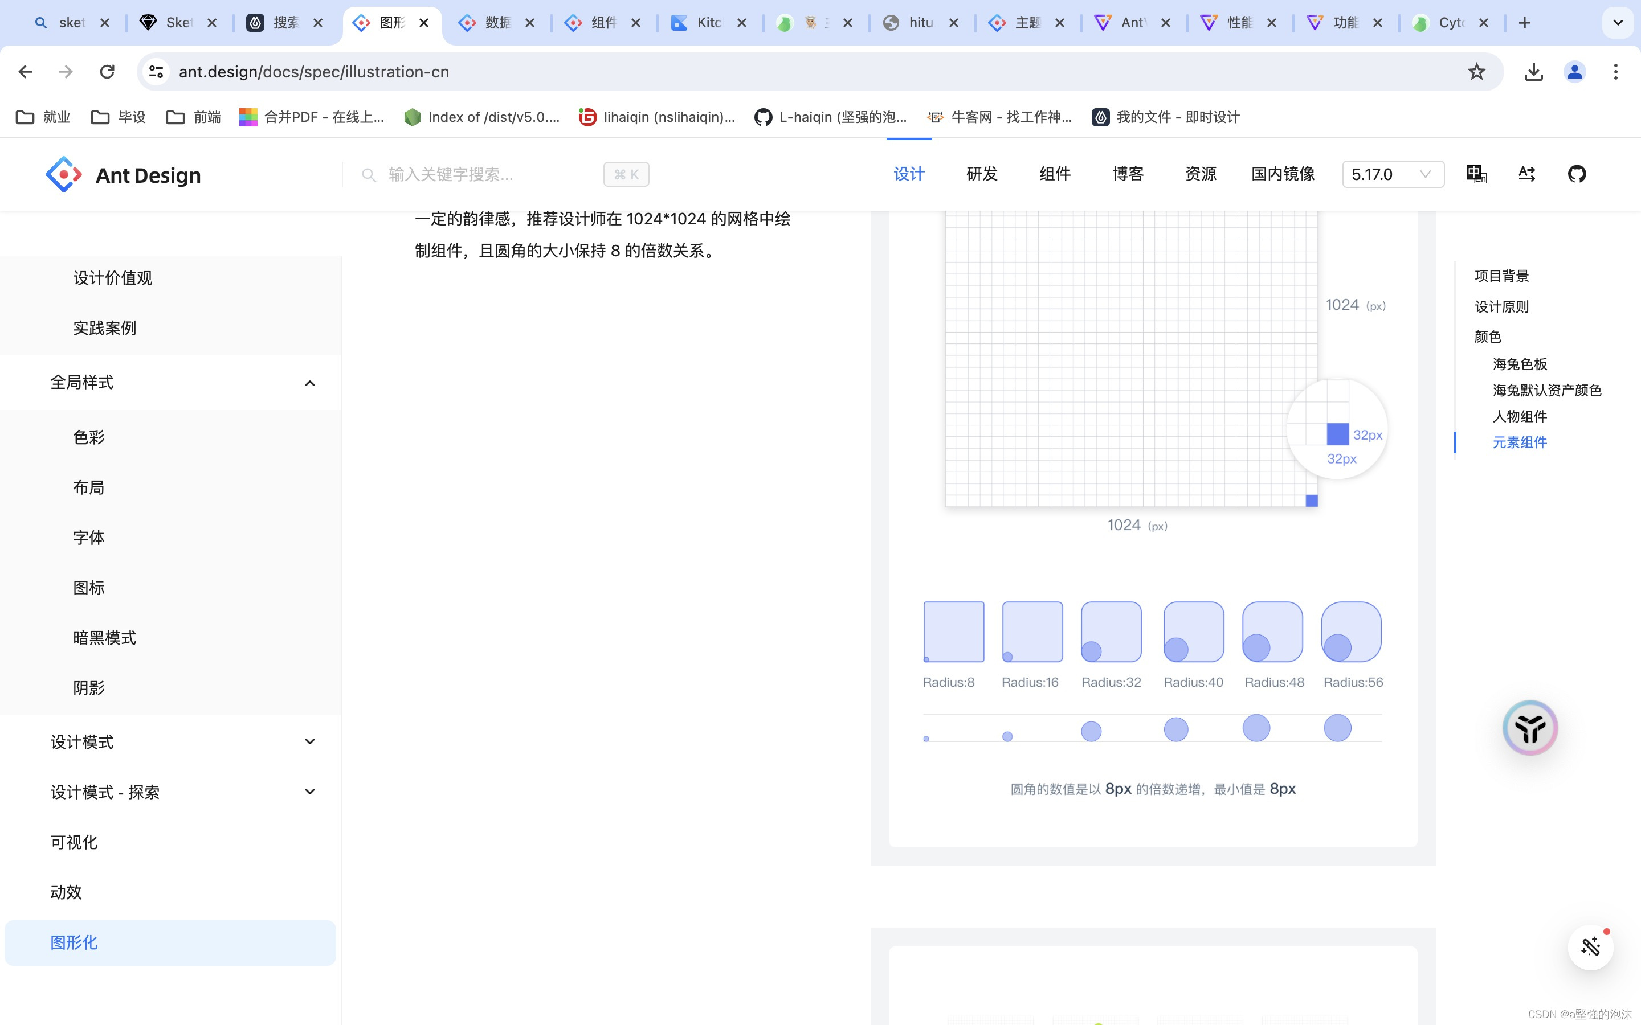Open the 牛客网 bookmark
Viewport: 1641px width, 1025px height.
[x=1000, y=117]
